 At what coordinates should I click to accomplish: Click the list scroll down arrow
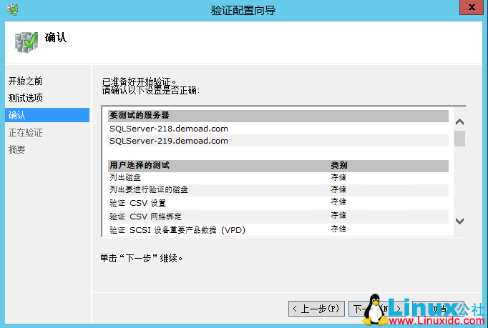pyautogui.click(x=459, y=221)
